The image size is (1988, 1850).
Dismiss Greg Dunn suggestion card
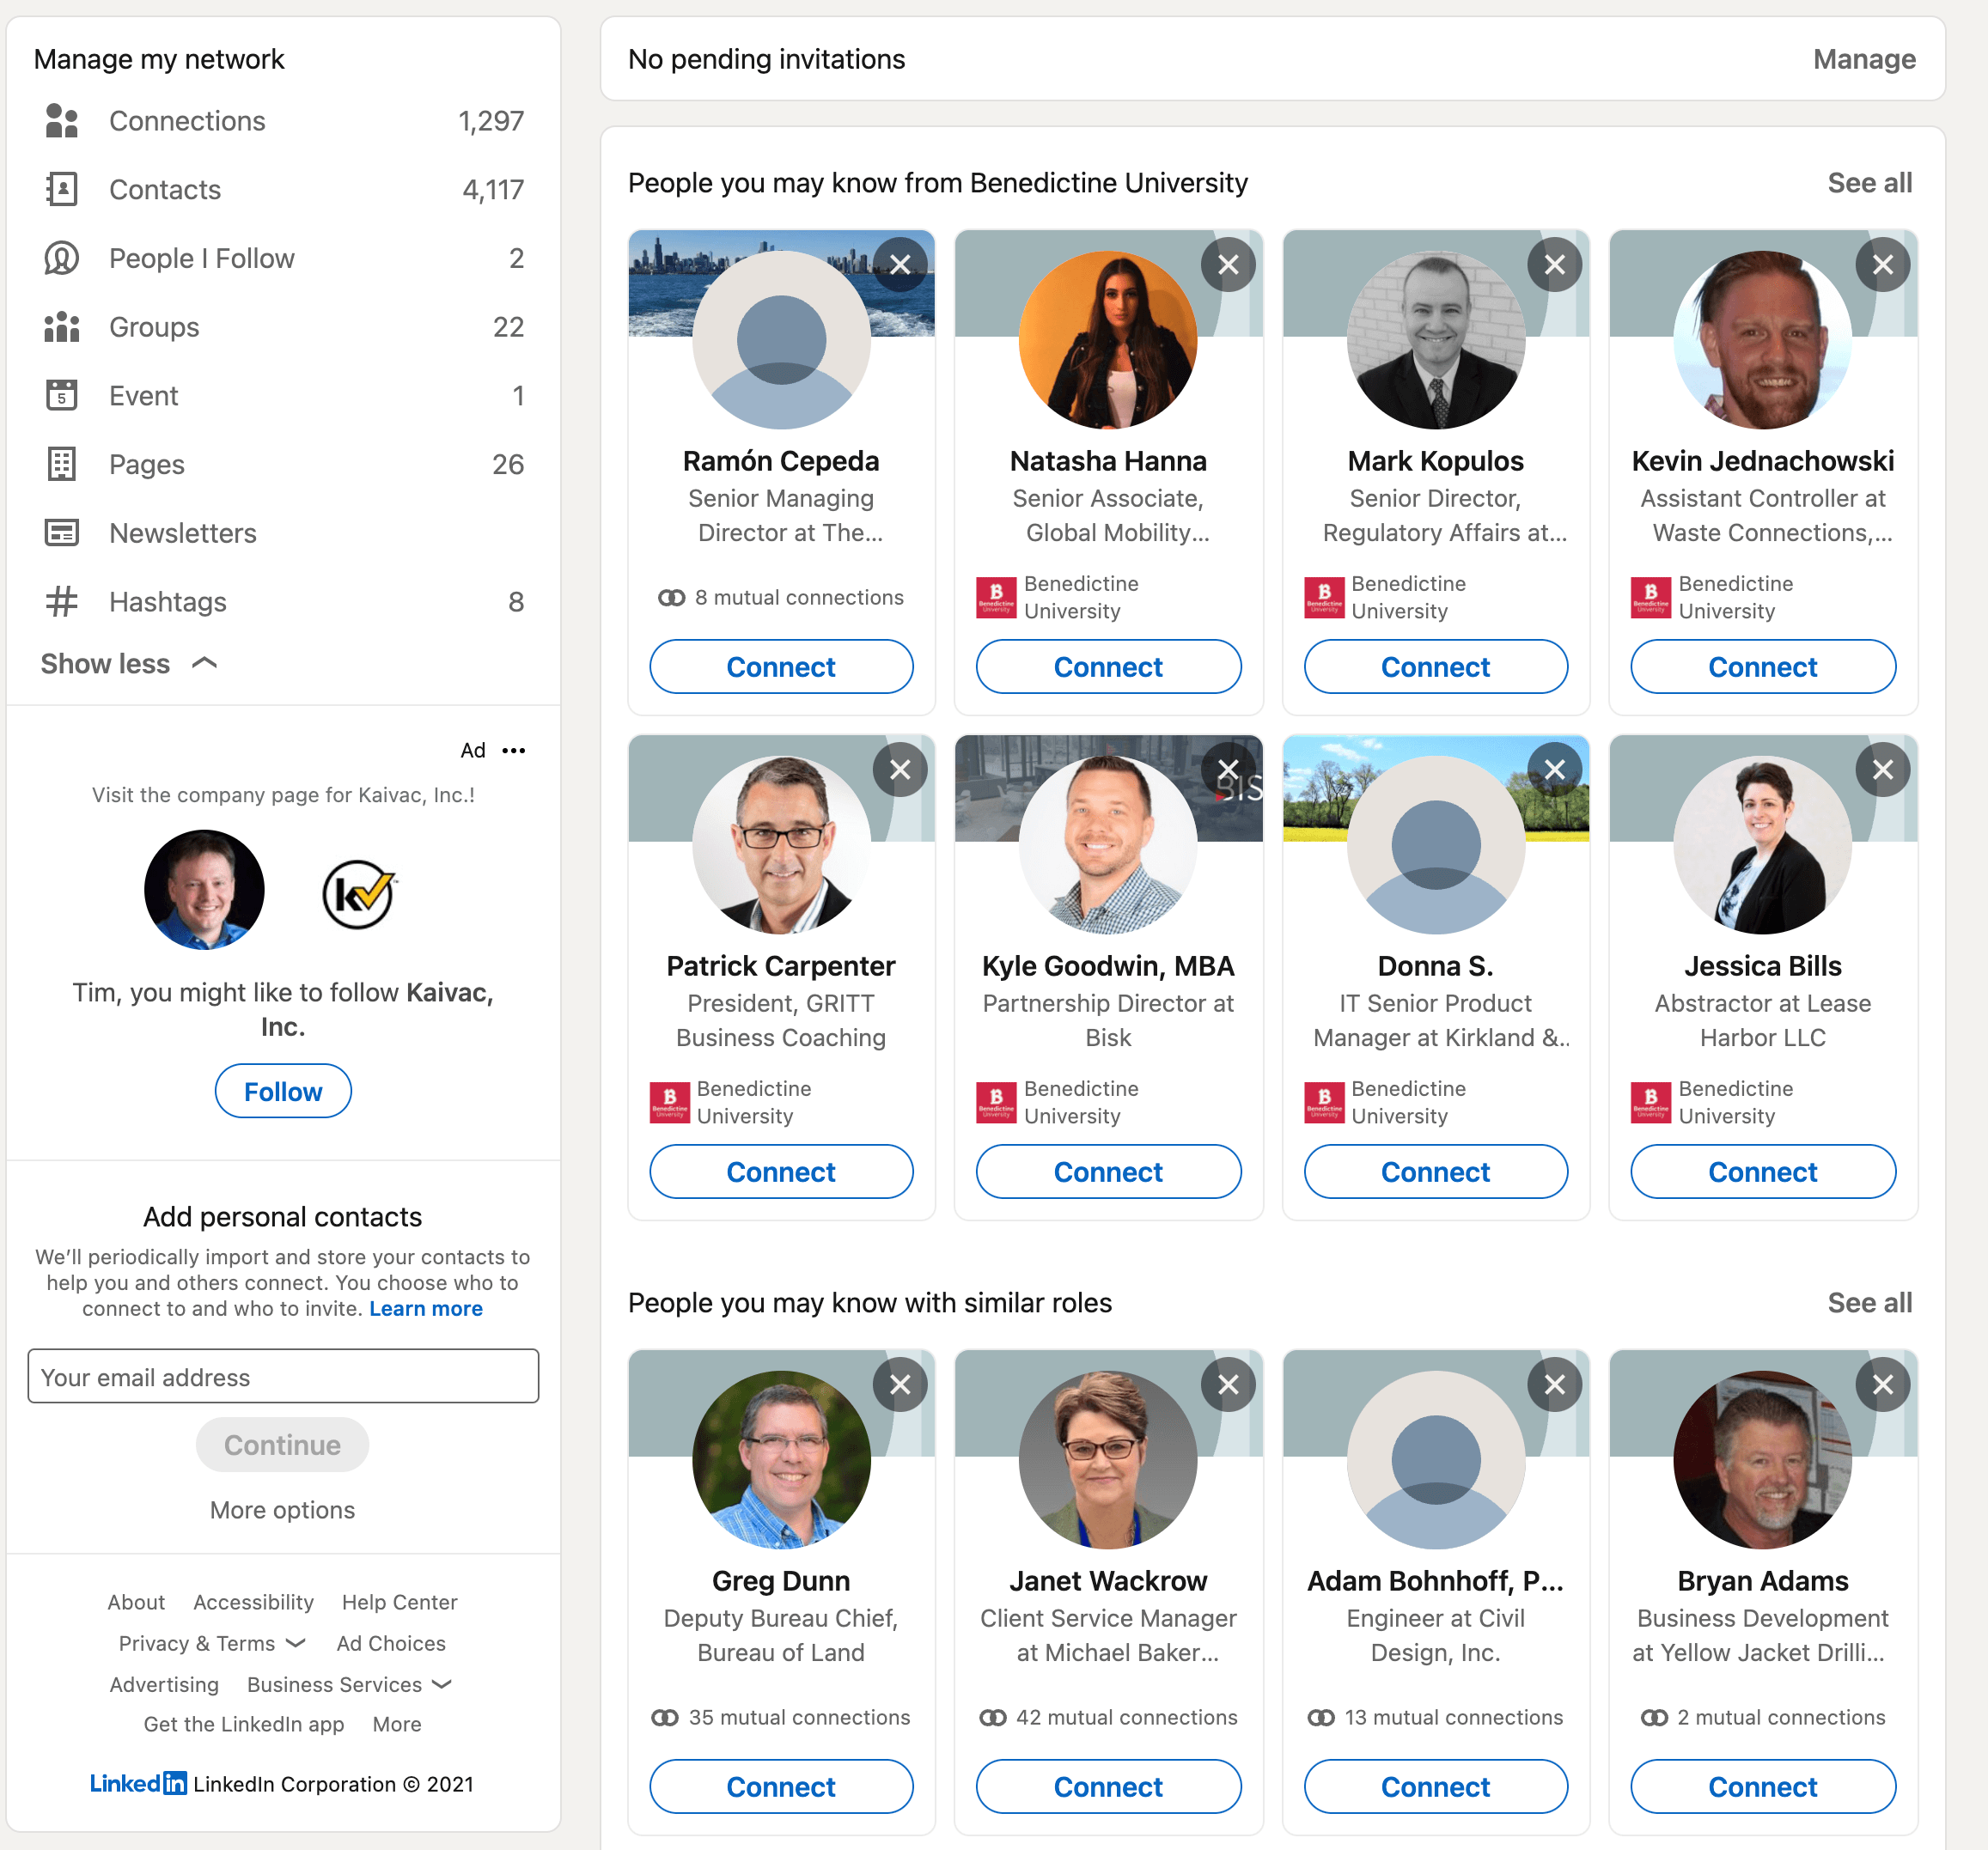pyautogui.click(x=900, y=1384)
